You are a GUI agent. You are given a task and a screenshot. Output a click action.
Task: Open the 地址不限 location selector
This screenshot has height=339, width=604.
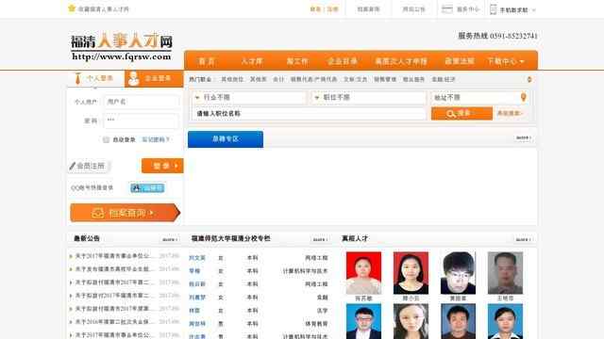pyautogui.click(x=479, y=98)
